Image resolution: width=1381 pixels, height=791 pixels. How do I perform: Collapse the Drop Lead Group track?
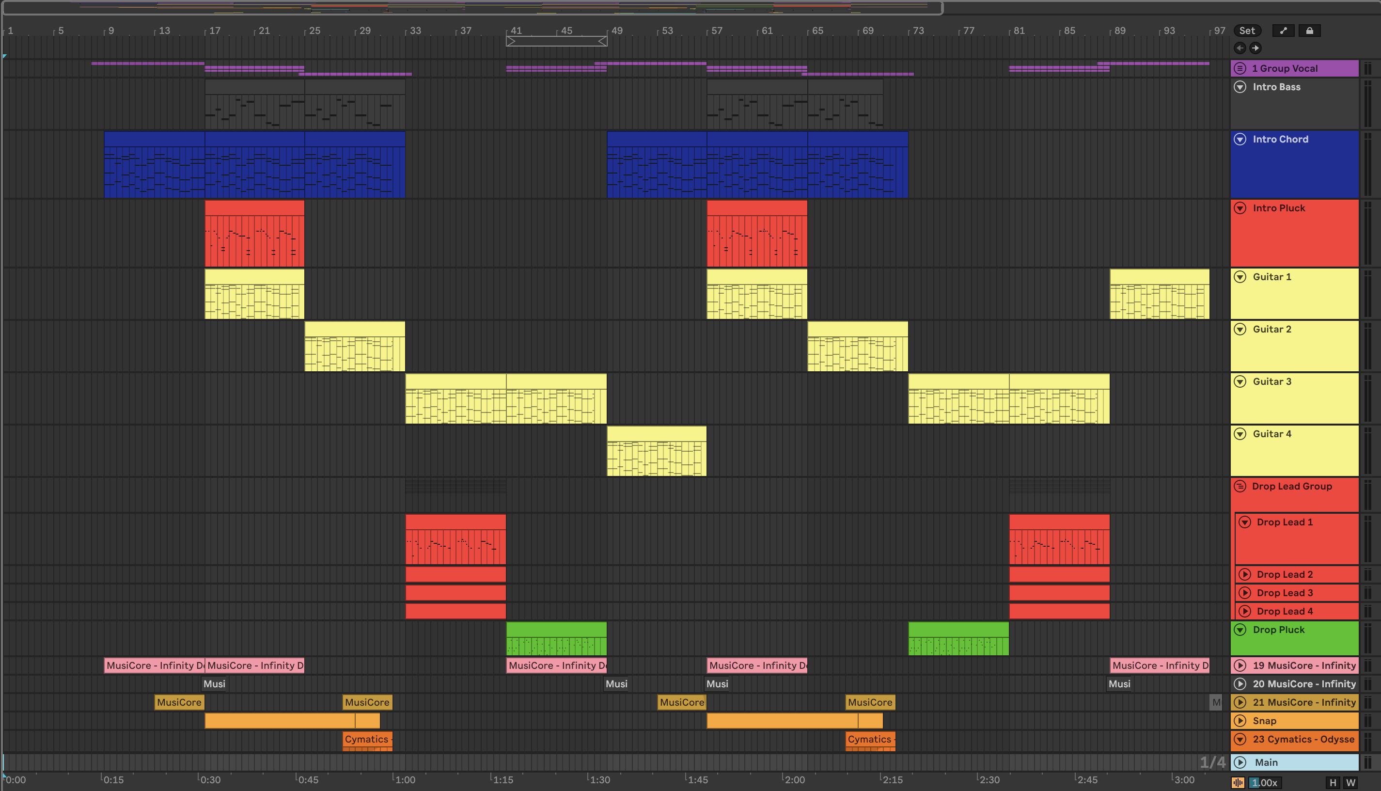click(1240, 486)
